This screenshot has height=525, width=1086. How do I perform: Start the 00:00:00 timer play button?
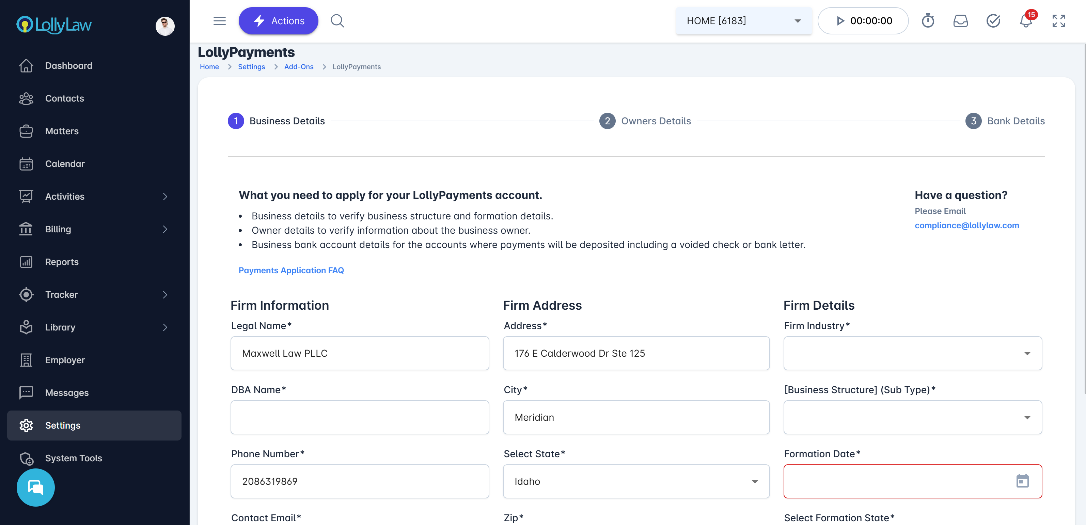click(x=840, y=21)
